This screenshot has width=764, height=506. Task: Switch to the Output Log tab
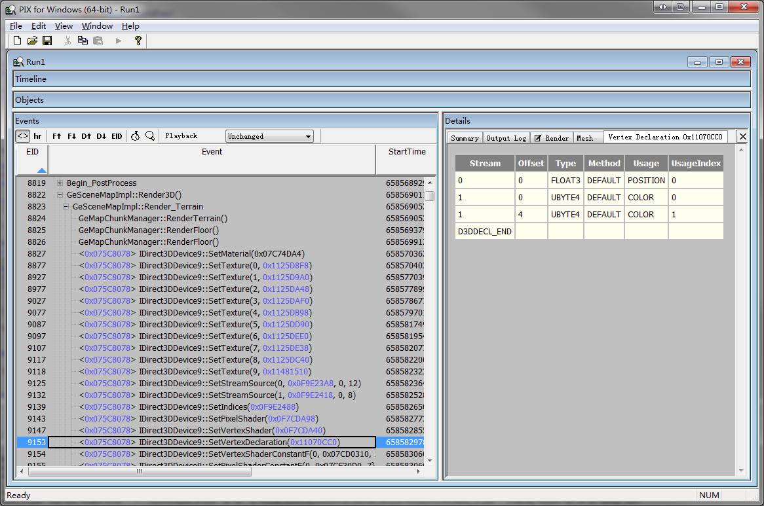click(506, 138)
